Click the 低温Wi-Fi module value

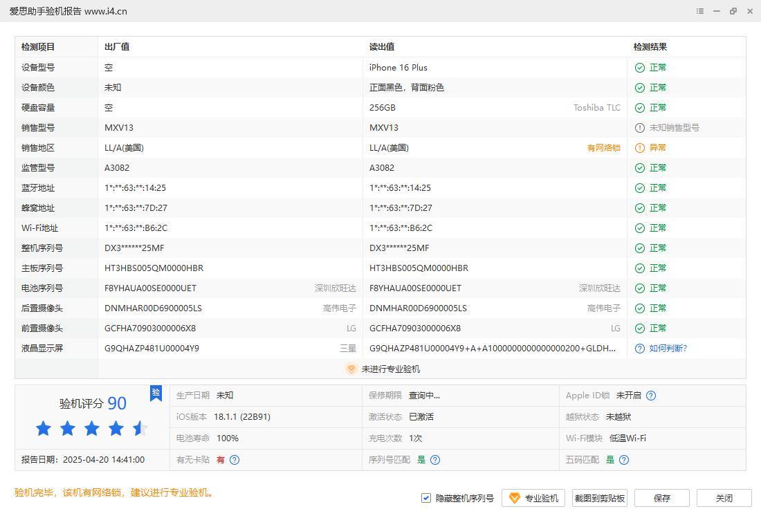pos(628,438)
